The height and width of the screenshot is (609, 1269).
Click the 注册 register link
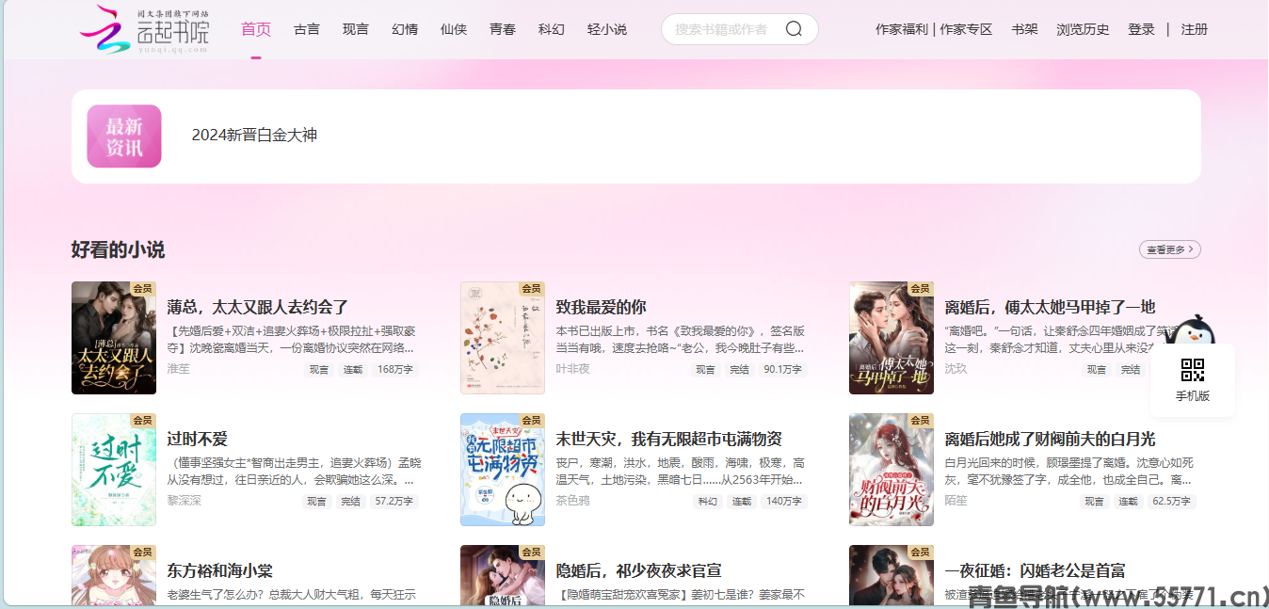(1195, 29)
